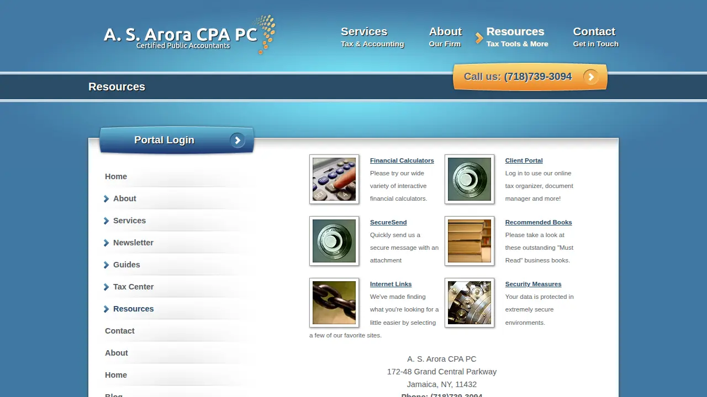
Task: Open Tax Center in the sidebar
Action: 133,287
